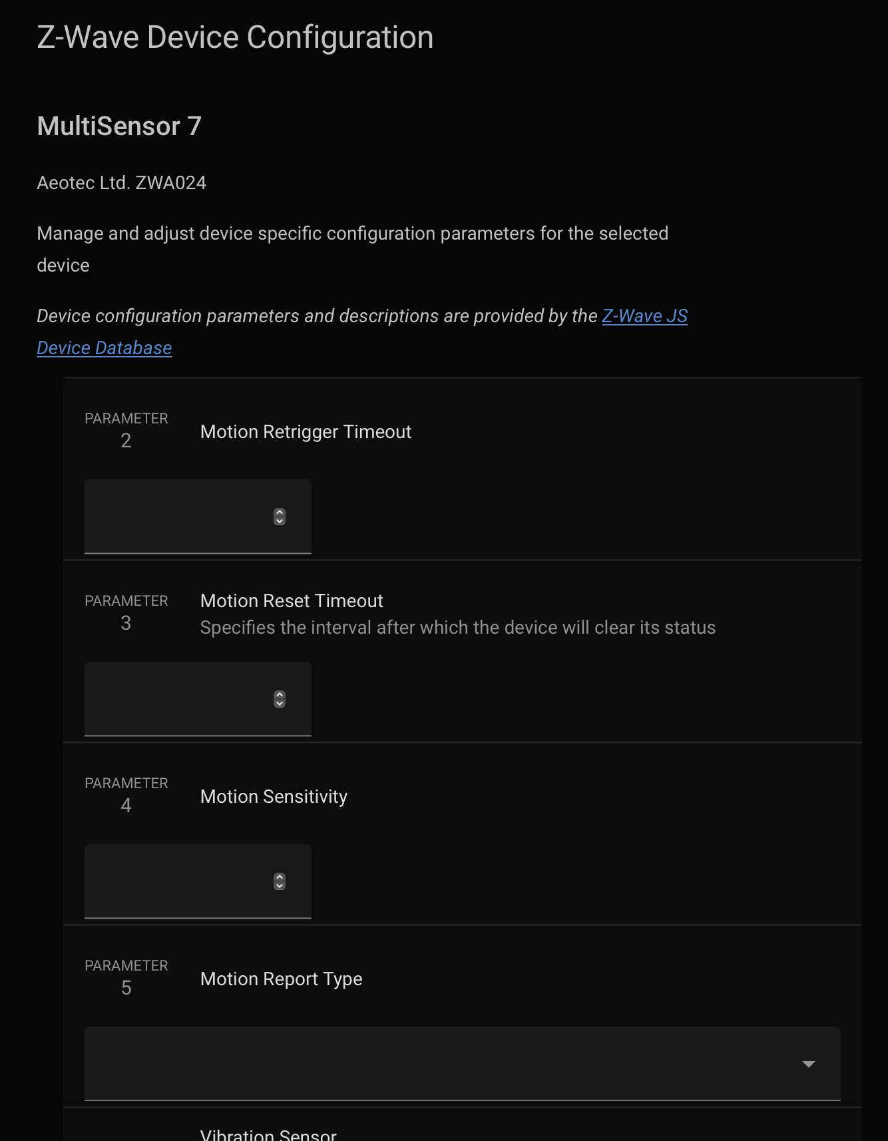Select the "Motion Report Type" label
Screen dimensions: 888x1141
point(281,979)
